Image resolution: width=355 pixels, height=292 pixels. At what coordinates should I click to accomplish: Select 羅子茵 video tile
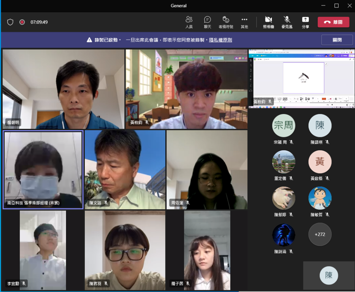pyautogui.click(x=207, y=250)
